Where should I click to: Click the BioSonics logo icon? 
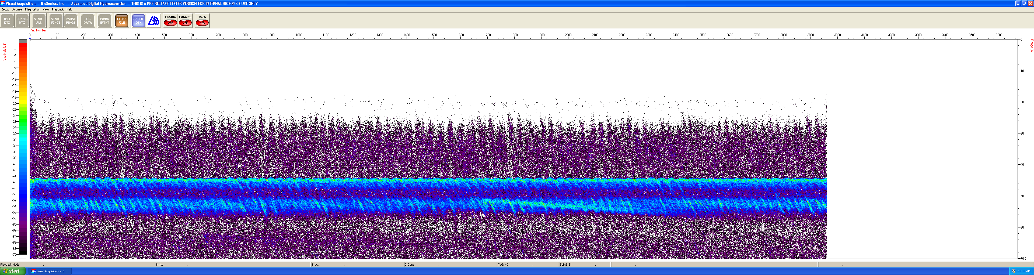pos(154,20)
